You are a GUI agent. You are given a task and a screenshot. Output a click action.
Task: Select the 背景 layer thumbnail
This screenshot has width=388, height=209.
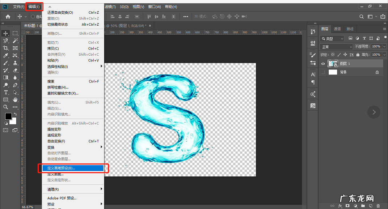click(x=333, y=72)
